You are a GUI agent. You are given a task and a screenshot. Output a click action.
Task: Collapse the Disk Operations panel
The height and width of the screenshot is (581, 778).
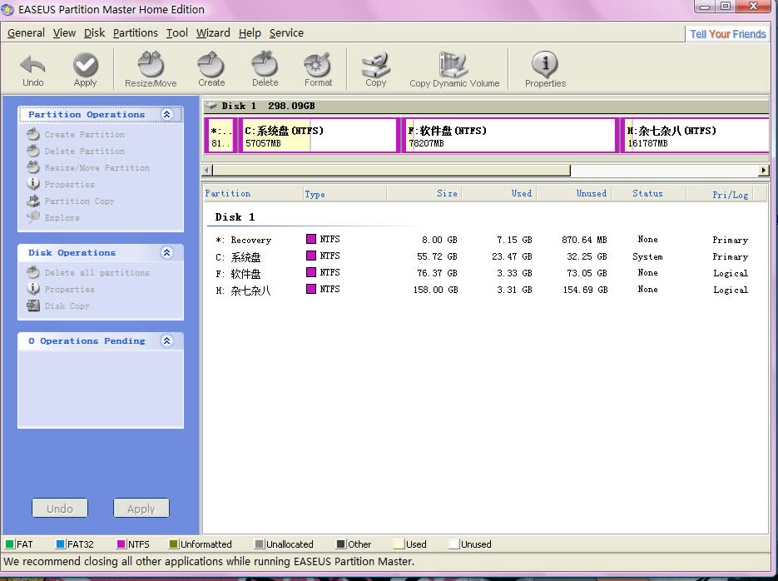tap(166, 253)
